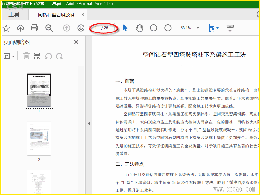Viewport: 260px width, 195px height.
Task: Print the document with printer icon
Action: pos(34,28)
